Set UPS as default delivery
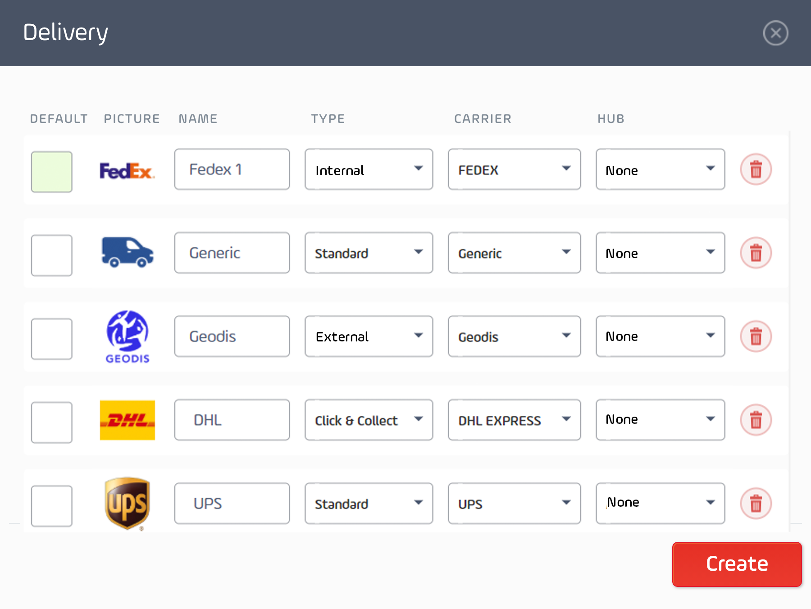This screenshot has width=811, height=609. 52,505
